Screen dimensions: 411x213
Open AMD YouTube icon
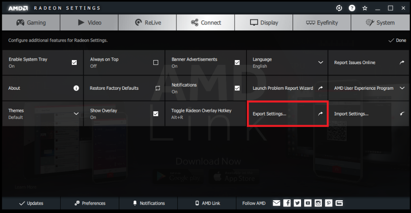click(x=308, y=203)
